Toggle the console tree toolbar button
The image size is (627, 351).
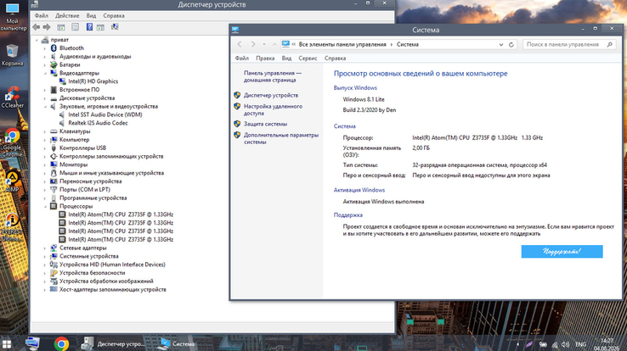[x=61, y=27]
